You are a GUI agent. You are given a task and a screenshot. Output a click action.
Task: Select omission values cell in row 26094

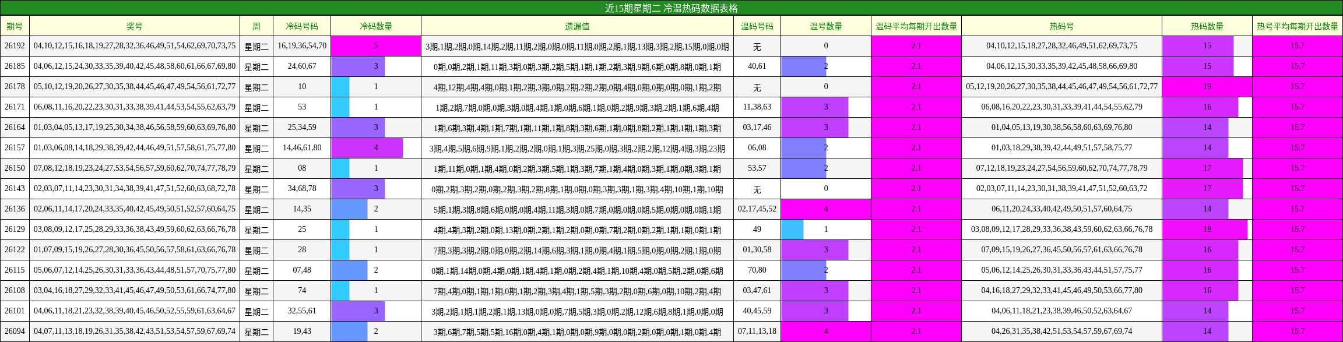pos(577,332)
